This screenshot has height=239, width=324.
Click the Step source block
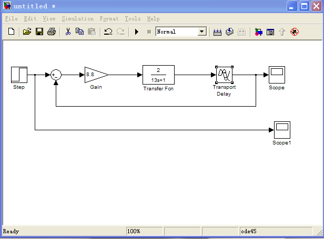point(19,75)
